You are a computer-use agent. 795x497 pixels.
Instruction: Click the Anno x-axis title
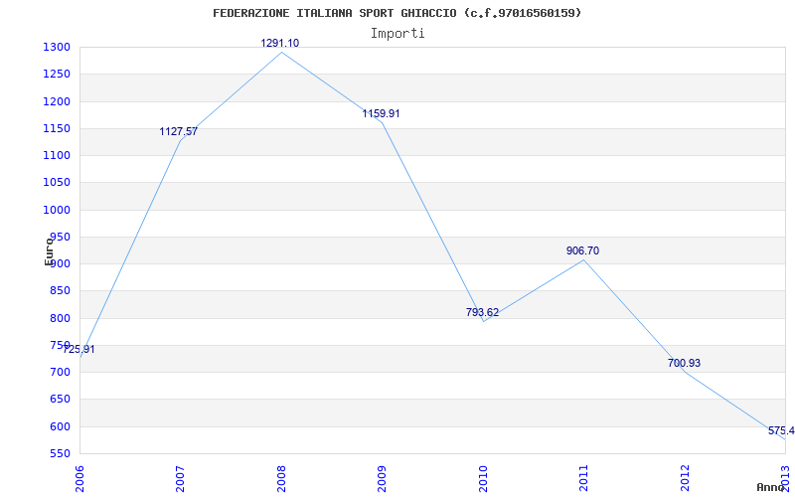tap(770, 487)
